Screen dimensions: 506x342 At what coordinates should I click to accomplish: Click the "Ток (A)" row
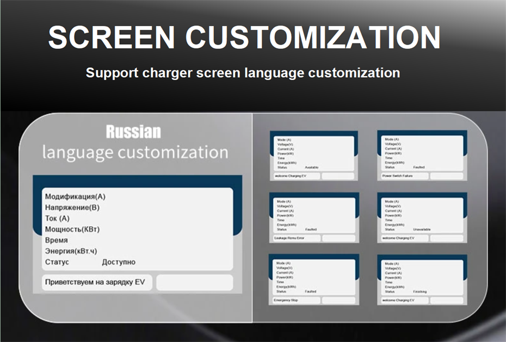[x=57, y=218]
